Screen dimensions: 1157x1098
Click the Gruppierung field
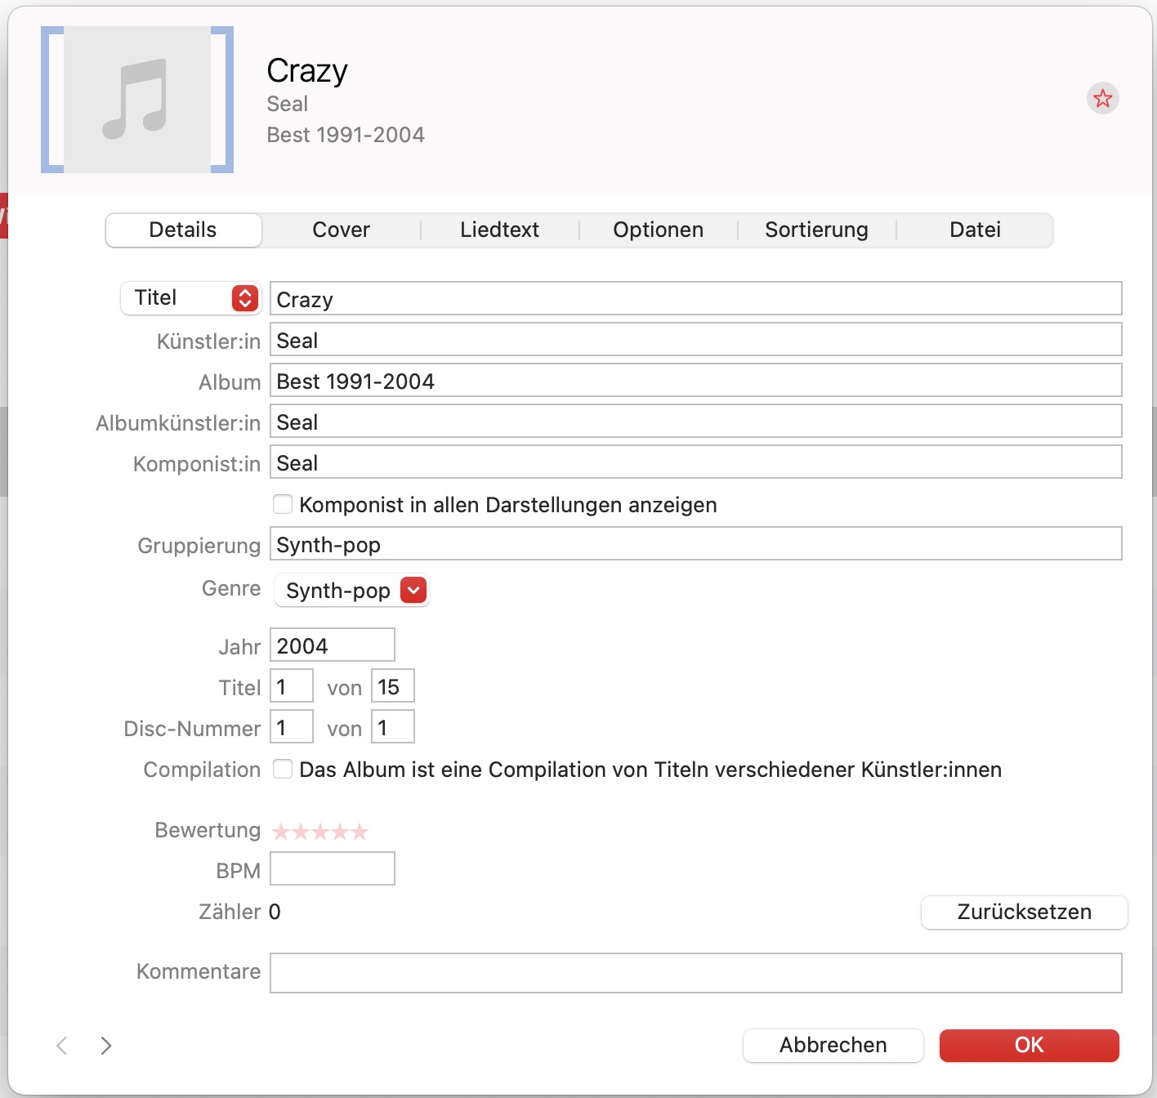pos(696,543)
